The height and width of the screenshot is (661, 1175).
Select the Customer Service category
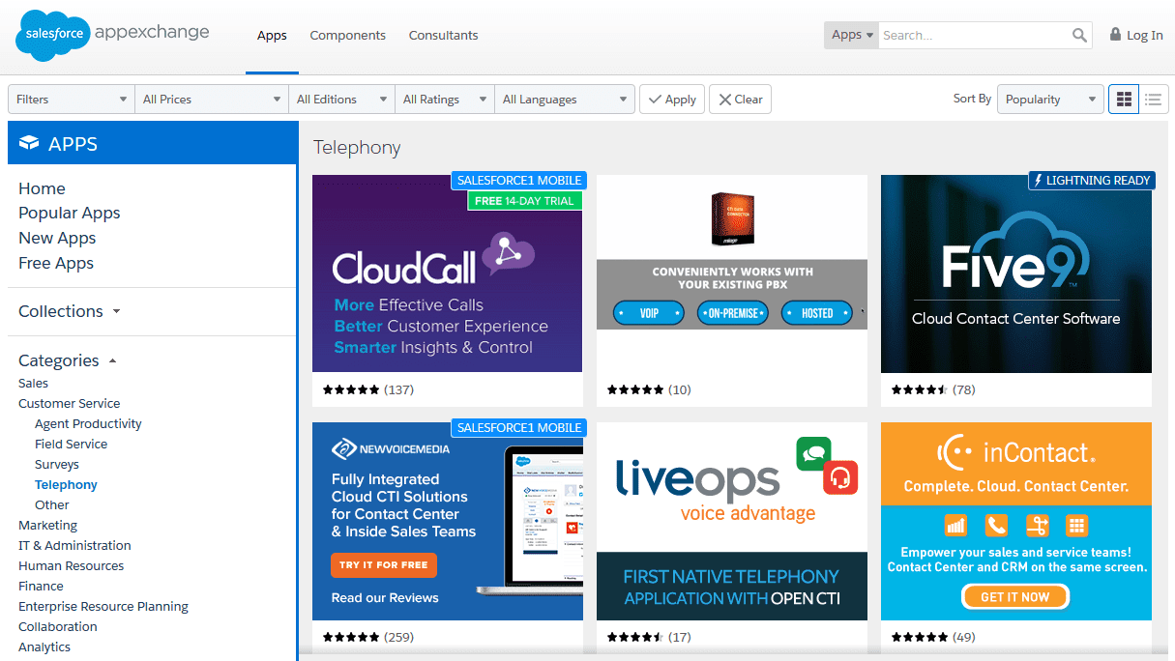[x=70, y=403]
